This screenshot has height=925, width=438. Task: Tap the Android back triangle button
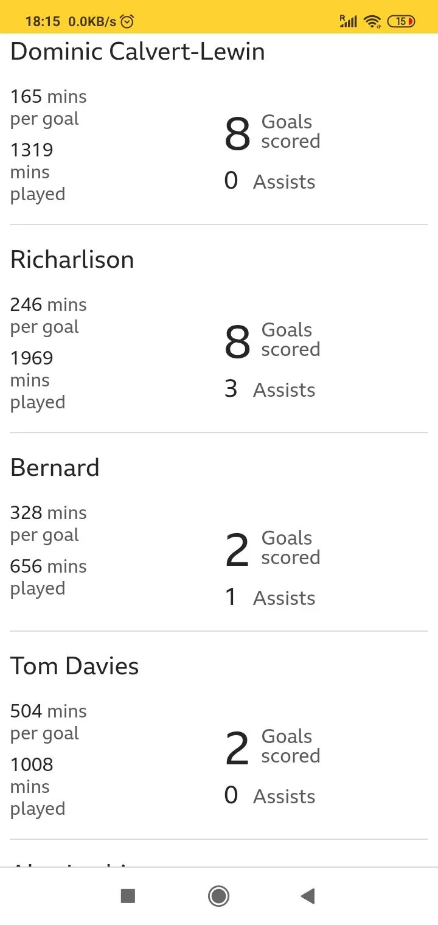(x=308, y=896)
